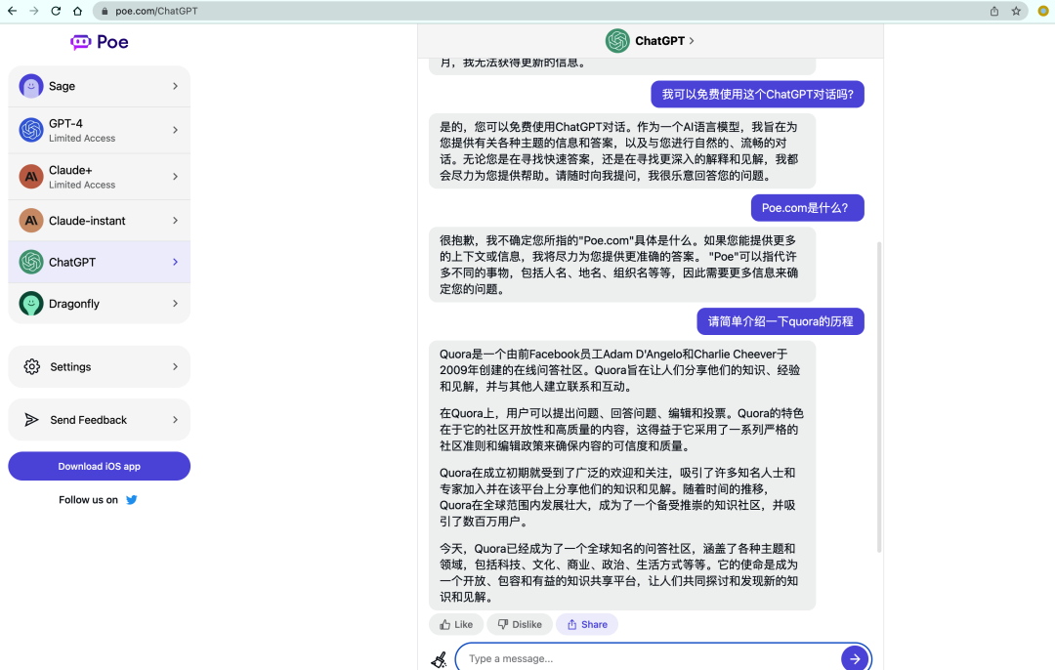Click the reply starting '是的，您可以免费使用'

tap(622, 151)
